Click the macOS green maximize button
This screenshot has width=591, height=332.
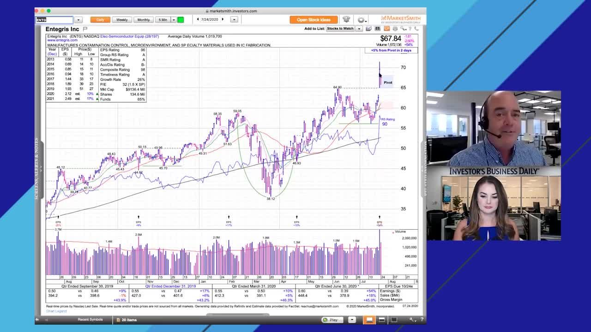(x=48, y=11)
